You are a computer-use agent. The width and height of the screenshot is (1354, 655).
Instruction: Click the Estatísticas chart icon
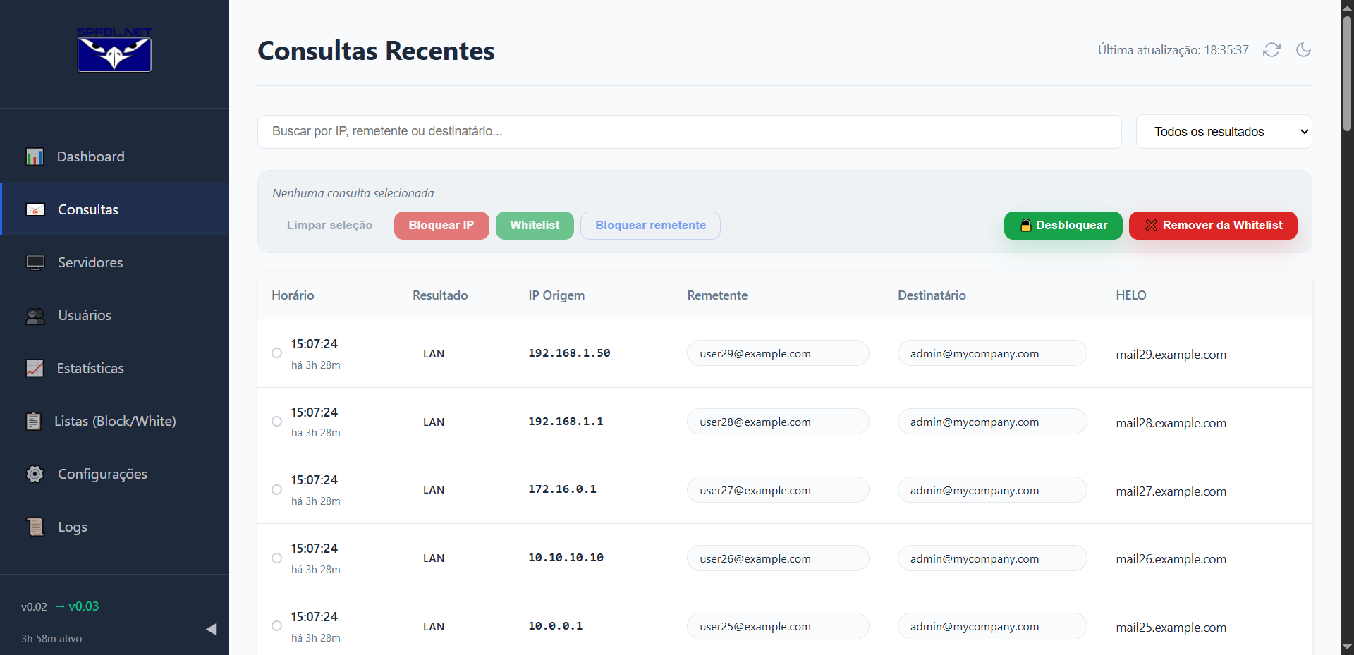point(35,368)
